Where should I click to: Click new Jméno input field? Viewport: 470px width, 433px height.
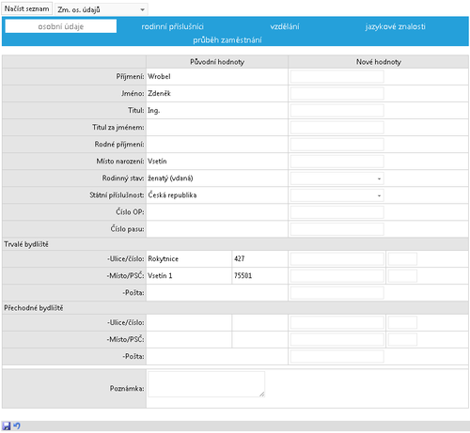tap(337, 93)
